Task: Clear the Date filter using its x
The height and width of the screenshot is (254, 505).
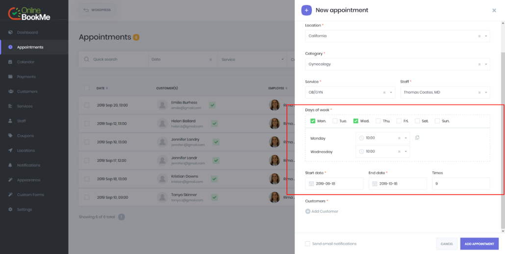Action: (211, 59)
